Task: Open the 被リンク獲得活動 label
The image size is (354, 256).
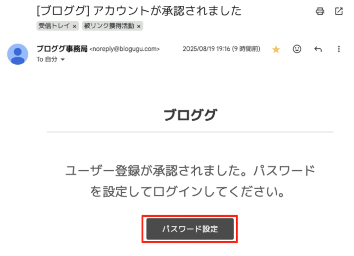Action: point(109,26)
